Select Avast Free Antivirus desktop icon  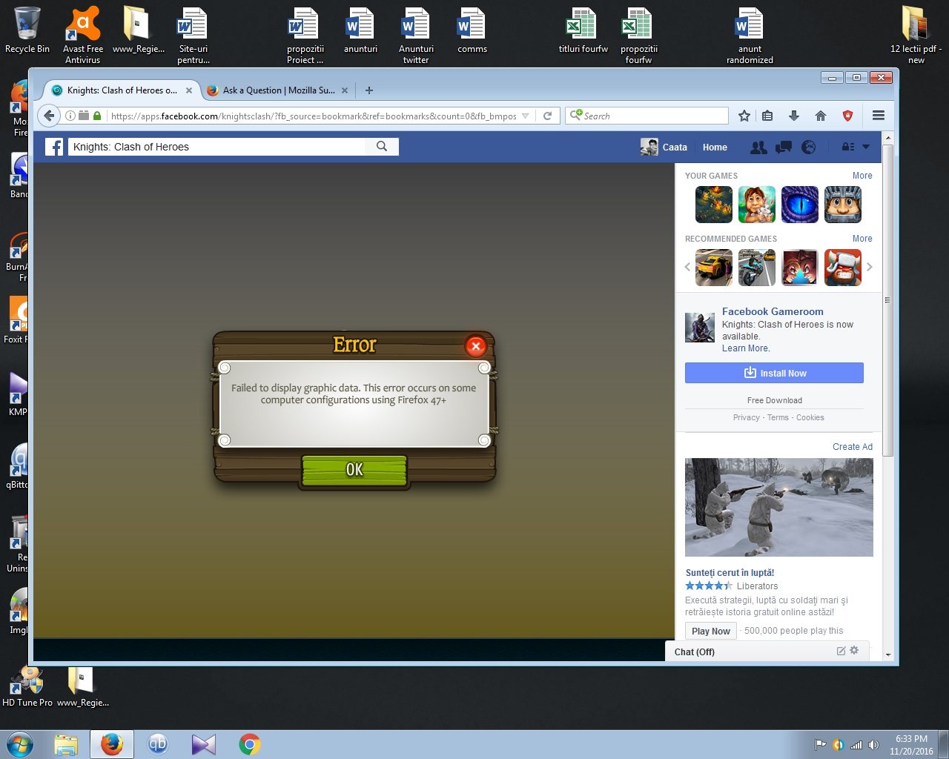click(83, 35)
